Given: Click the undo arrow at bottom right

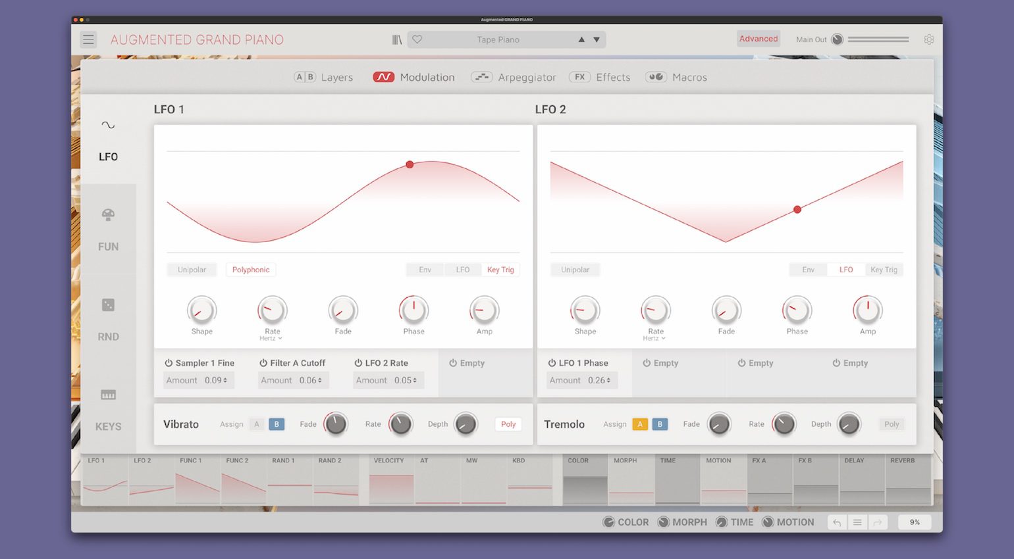Looking at the screenshot, I should (x=837, y=522).
